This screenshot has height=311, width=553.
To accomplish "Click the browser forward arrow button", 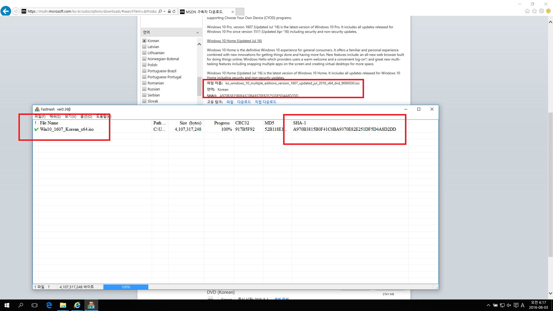I will [16, 11].
